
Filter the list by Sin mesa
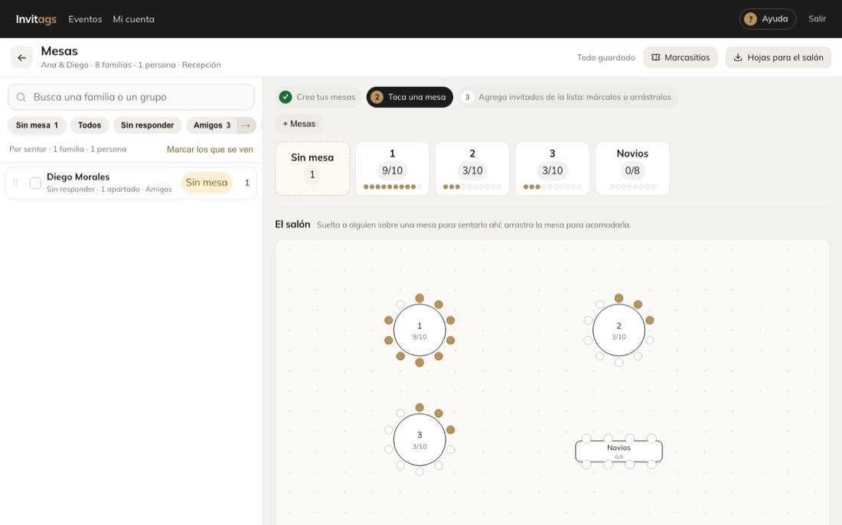pyautogui.click(x=37, y=125)
